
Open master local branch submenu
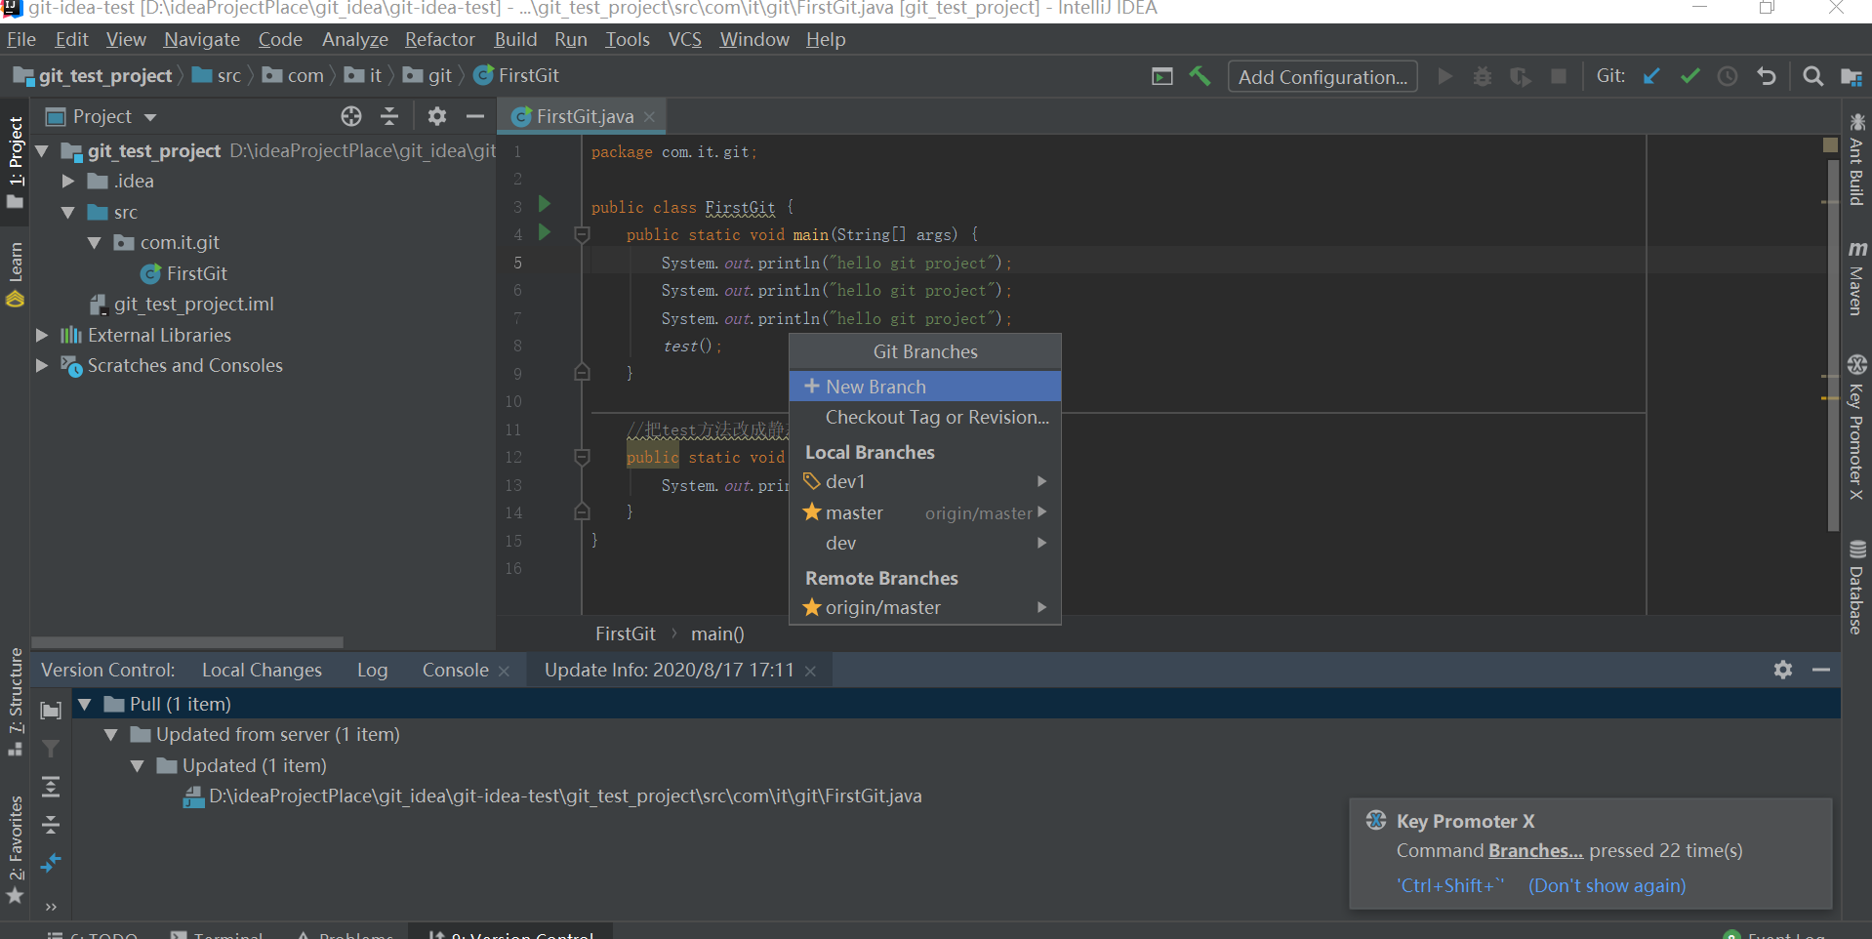924,512
